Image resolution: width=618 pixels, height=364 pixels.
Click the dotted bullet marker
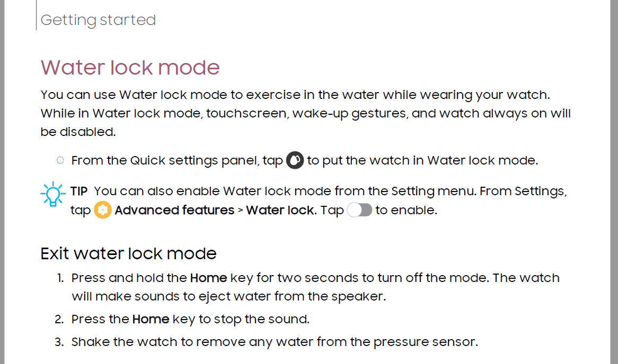[x=60, y=160]
